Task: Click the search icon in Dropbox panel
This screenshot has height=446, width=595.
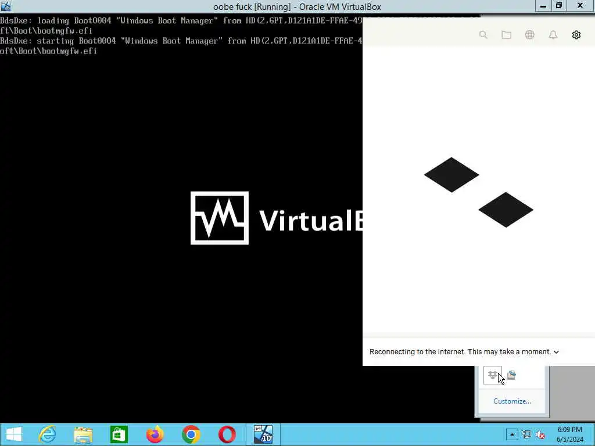Action: click(x=483, y=35)
